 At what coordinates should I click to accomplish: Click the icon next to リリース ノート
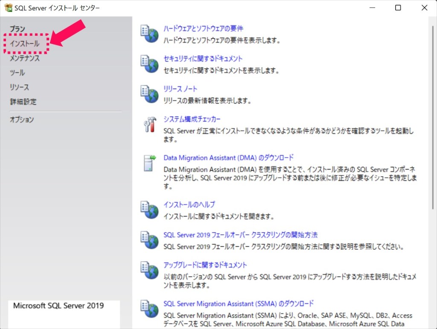(149, 94)
